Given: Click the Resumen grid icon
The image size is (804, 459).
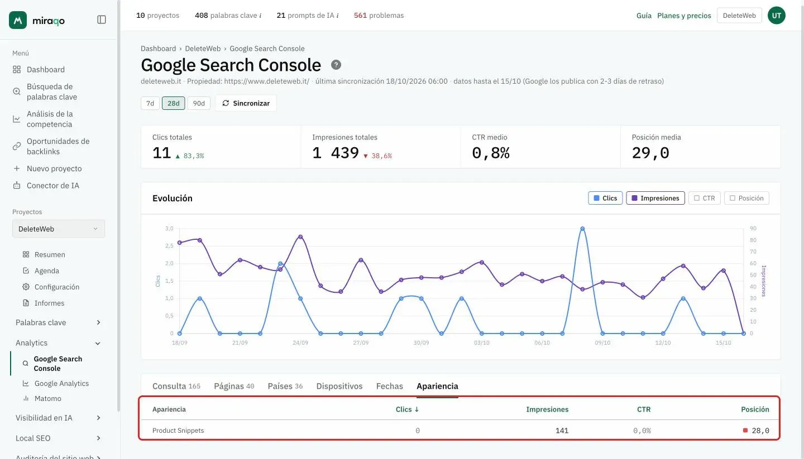Looking at the screenshot, I should (26, 254).
